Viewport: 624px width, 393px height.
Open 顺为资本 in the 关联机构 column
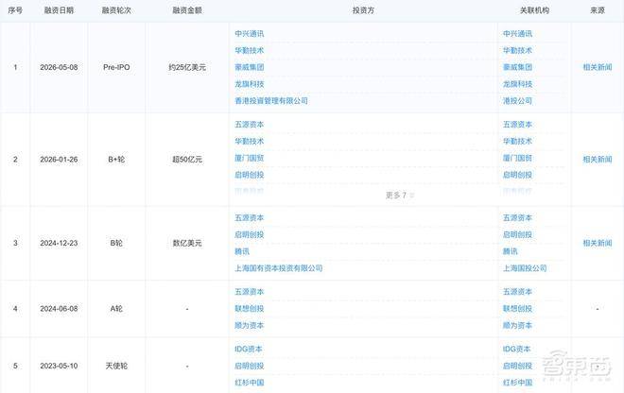(517, 325)
